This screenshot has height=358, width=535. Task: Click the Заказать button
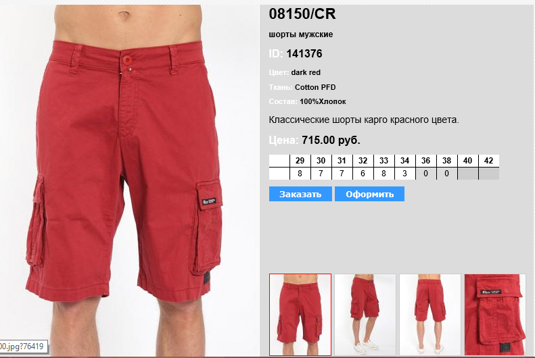[300, 194]
